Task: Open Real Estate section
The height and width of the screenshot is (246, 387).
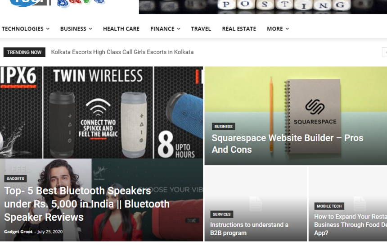Action: (x=239, y=29)
